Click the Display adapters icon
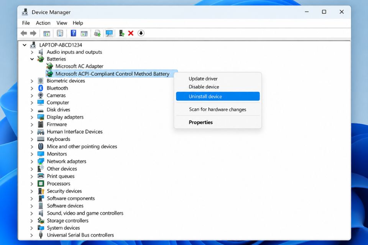This screenshot has width=368, height=245. (x=41, y=117)
